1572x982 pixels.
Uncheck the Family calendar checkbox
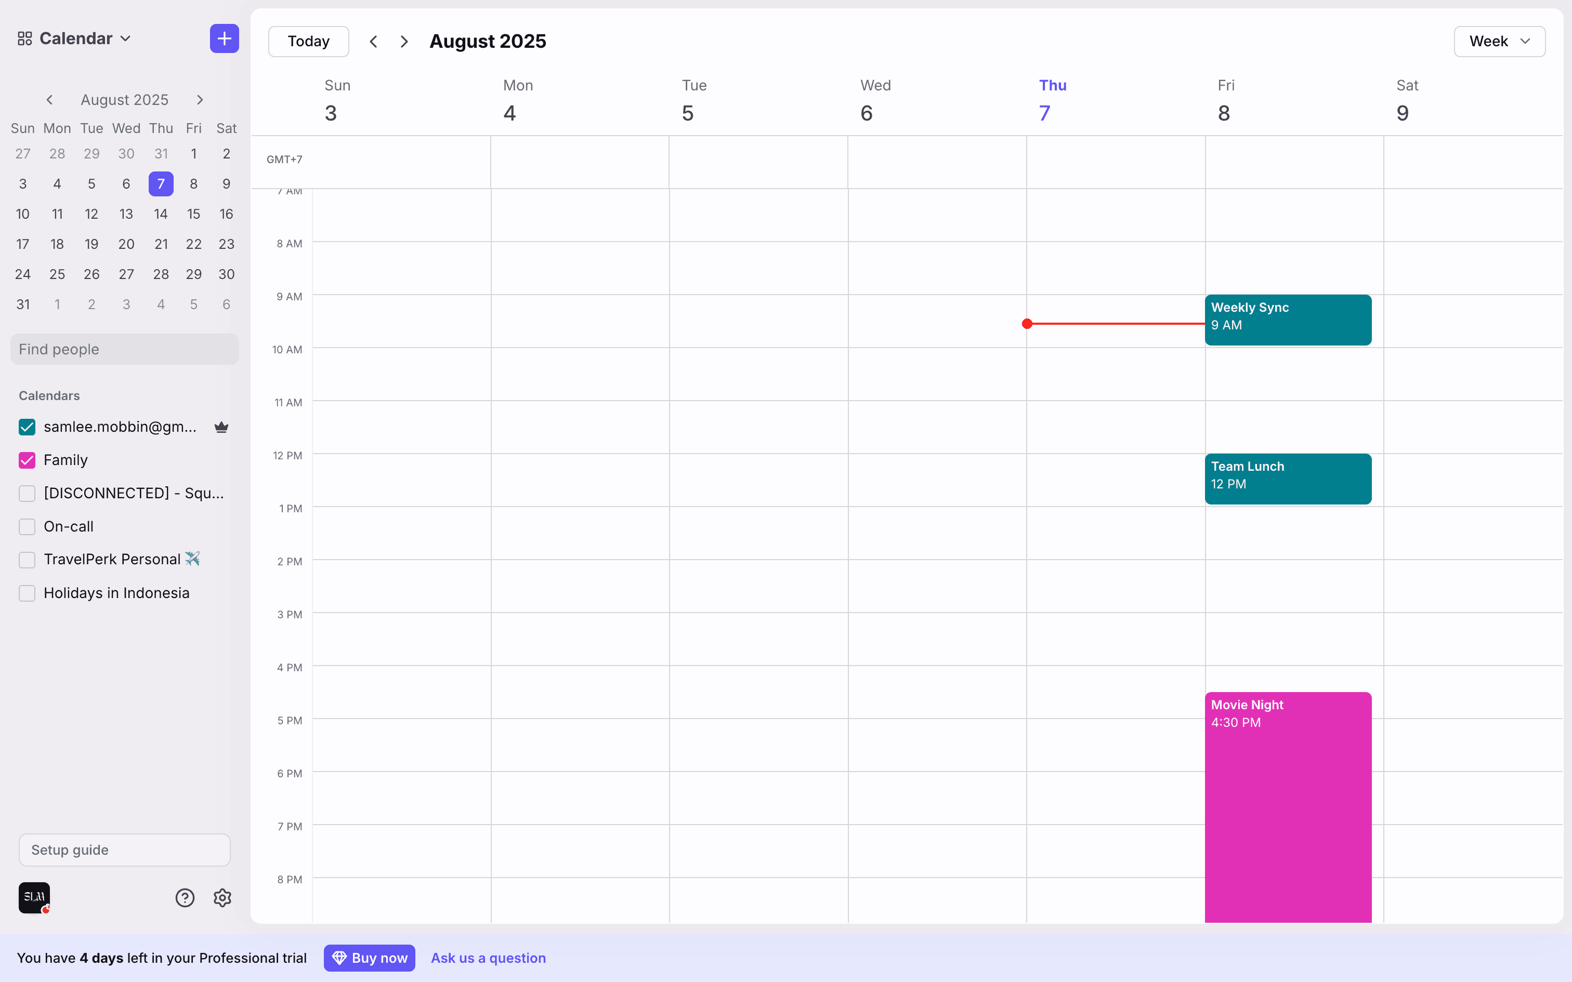tap(27, 460)
